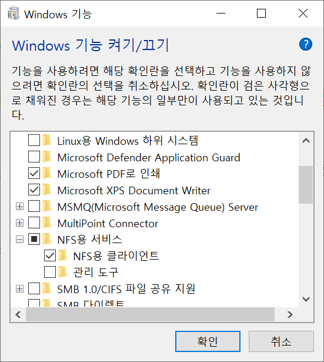Click folder icon beside Microsoft XPS Document Writer
Viewport: 324px width, 362px height.
[x=47, y=190]
